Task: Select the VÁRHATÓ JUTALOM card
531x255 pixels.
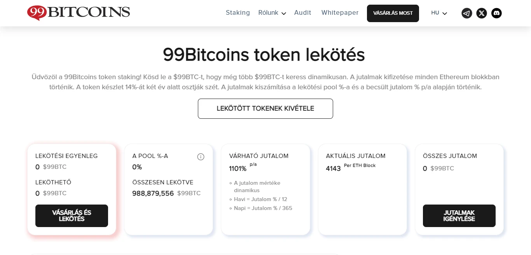Action: [265, 189]
